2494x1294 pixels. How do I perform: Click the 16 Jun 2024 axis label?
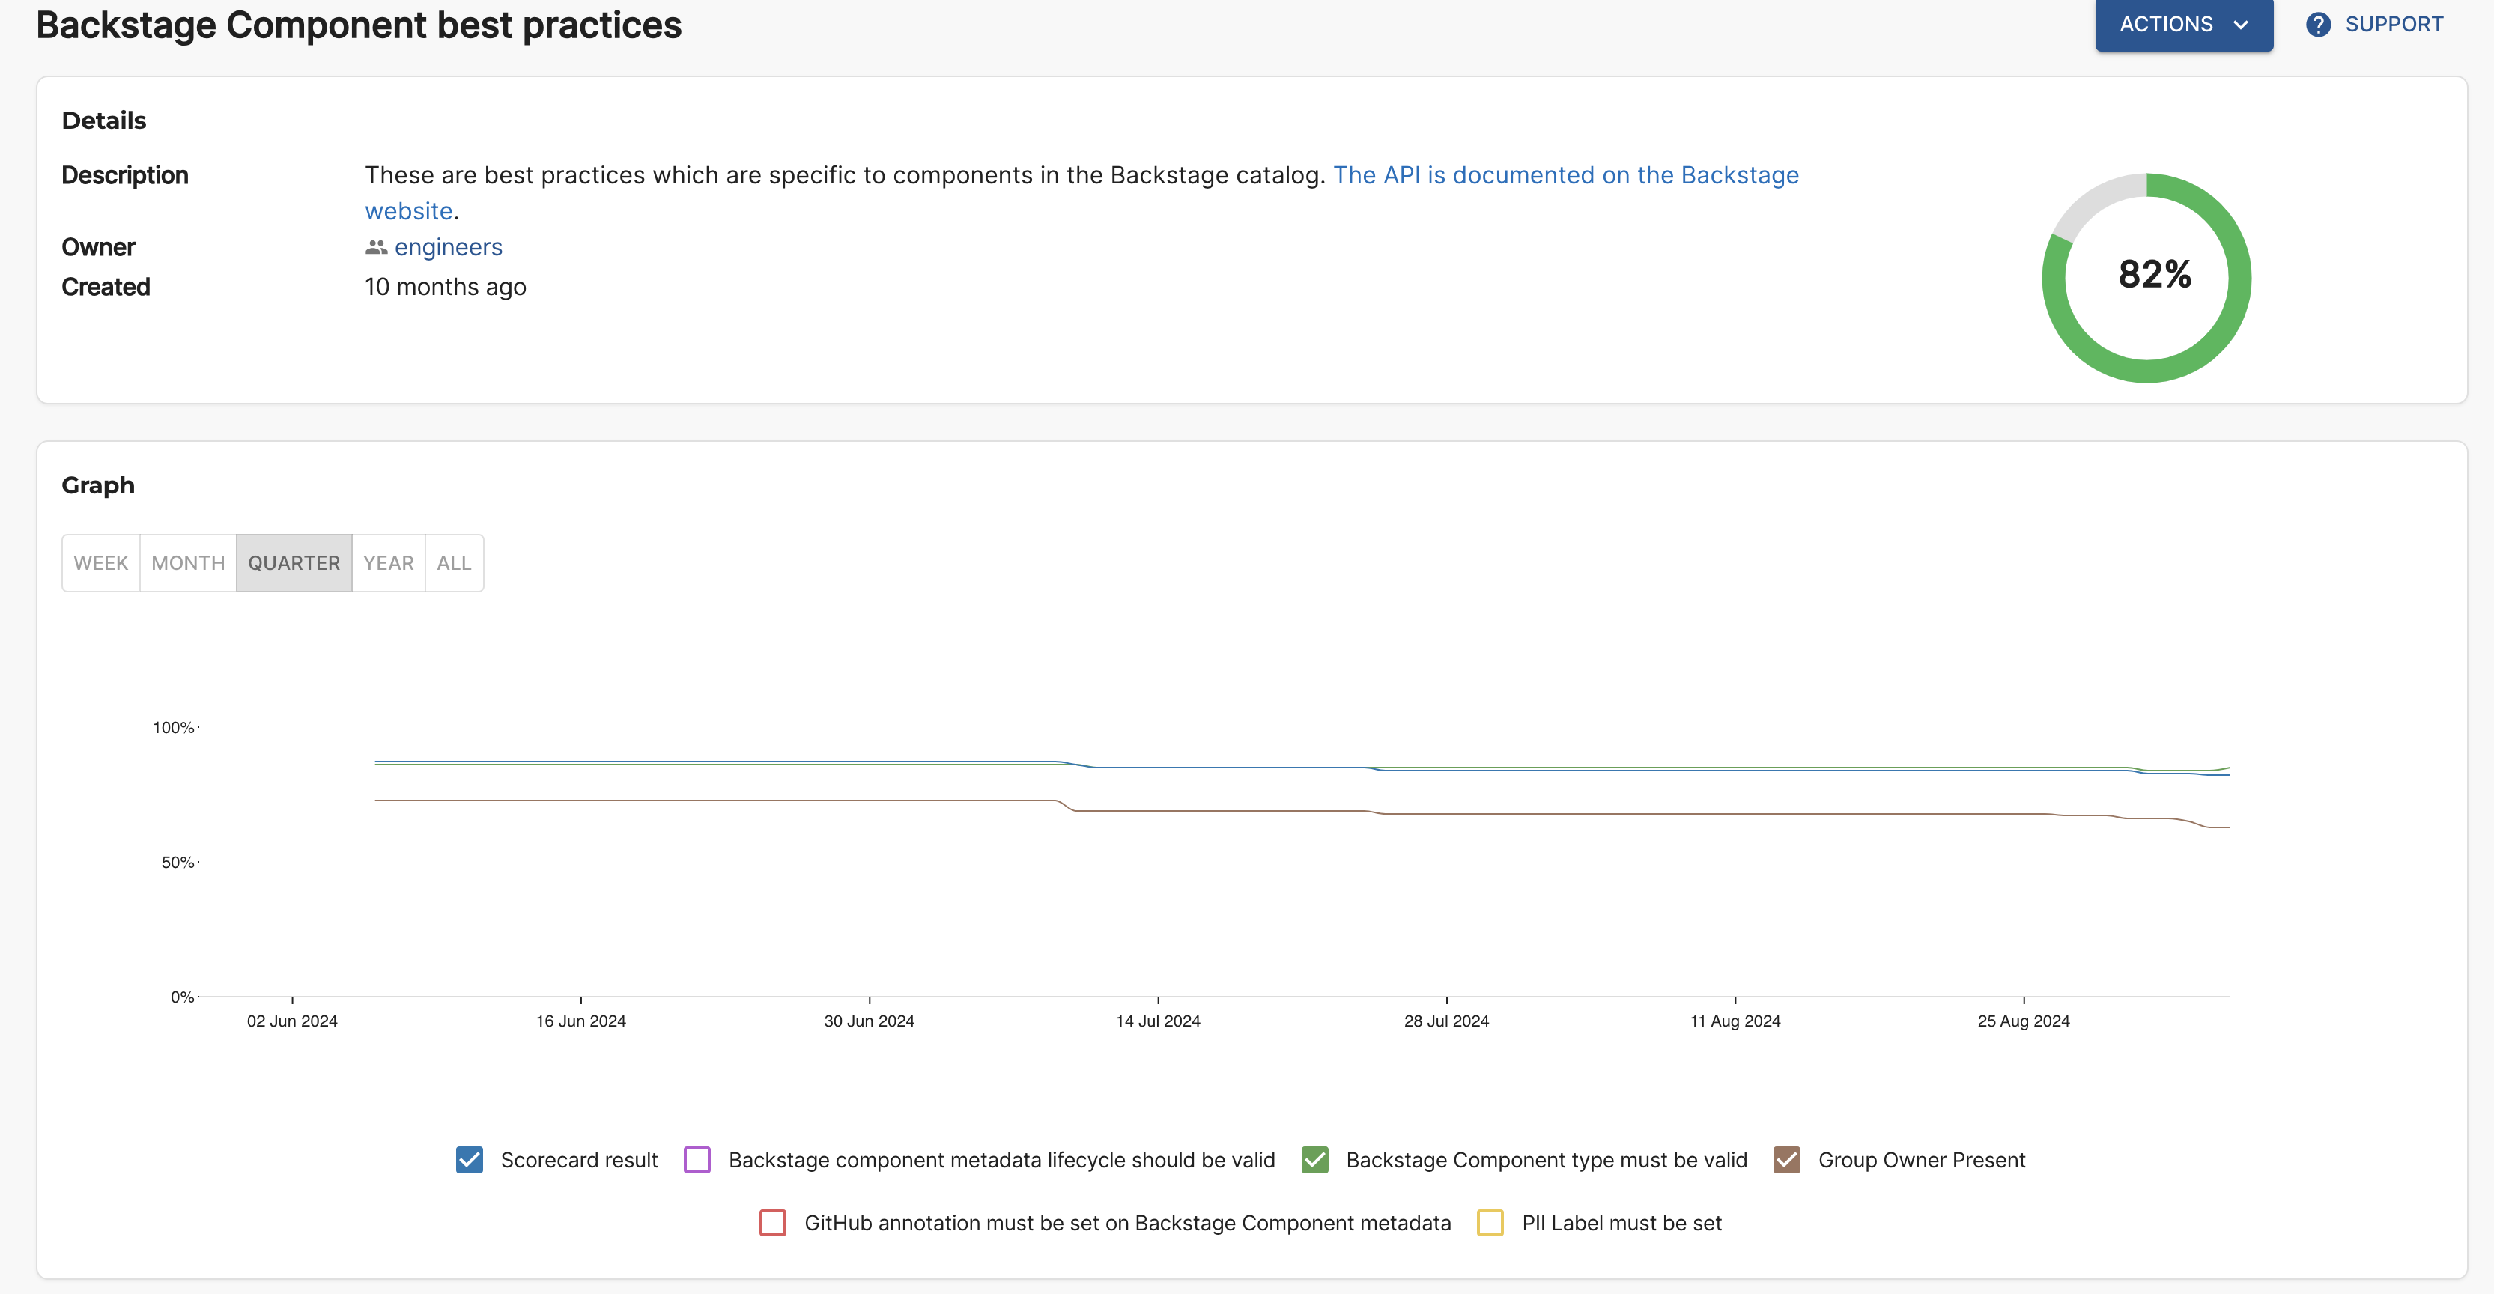[581, 1021]
